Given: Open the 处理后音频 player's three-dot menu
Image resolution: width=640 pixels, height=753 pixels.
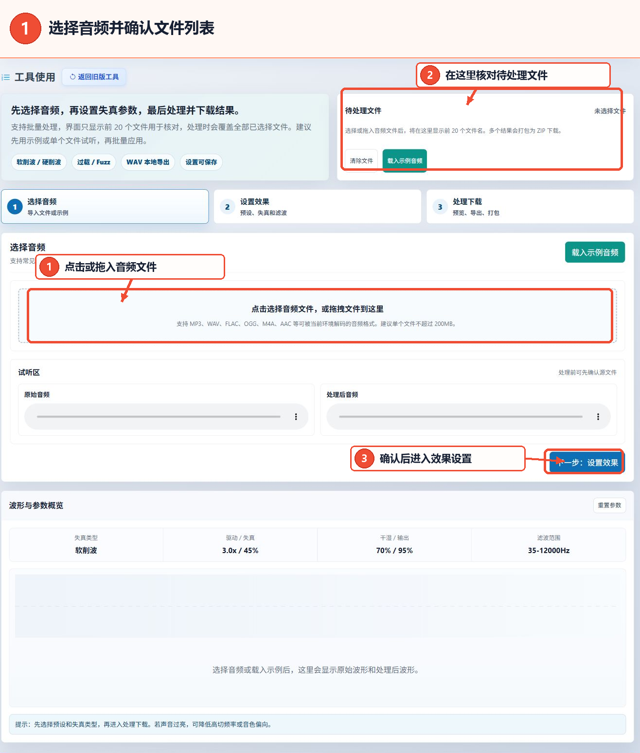Looking at the screenshot, I should point(598,417).
